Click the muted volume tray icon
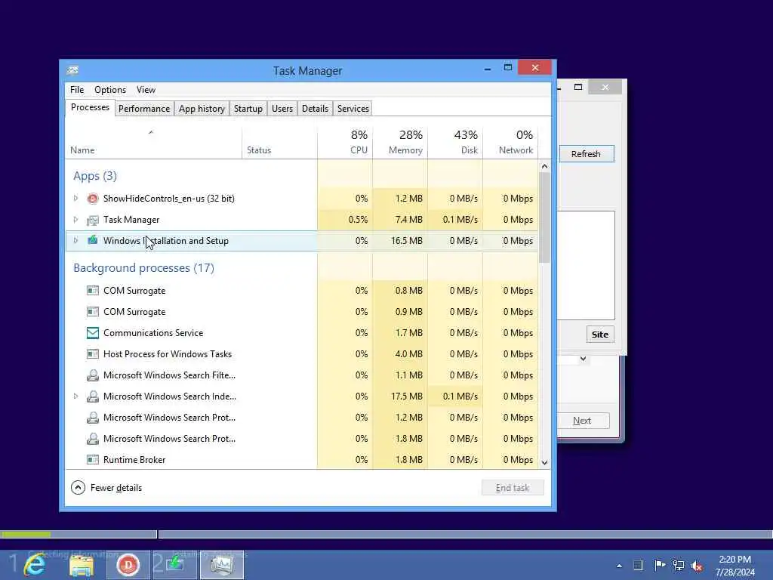The width and height of the screenshot is (773, 580). [697, 566]
